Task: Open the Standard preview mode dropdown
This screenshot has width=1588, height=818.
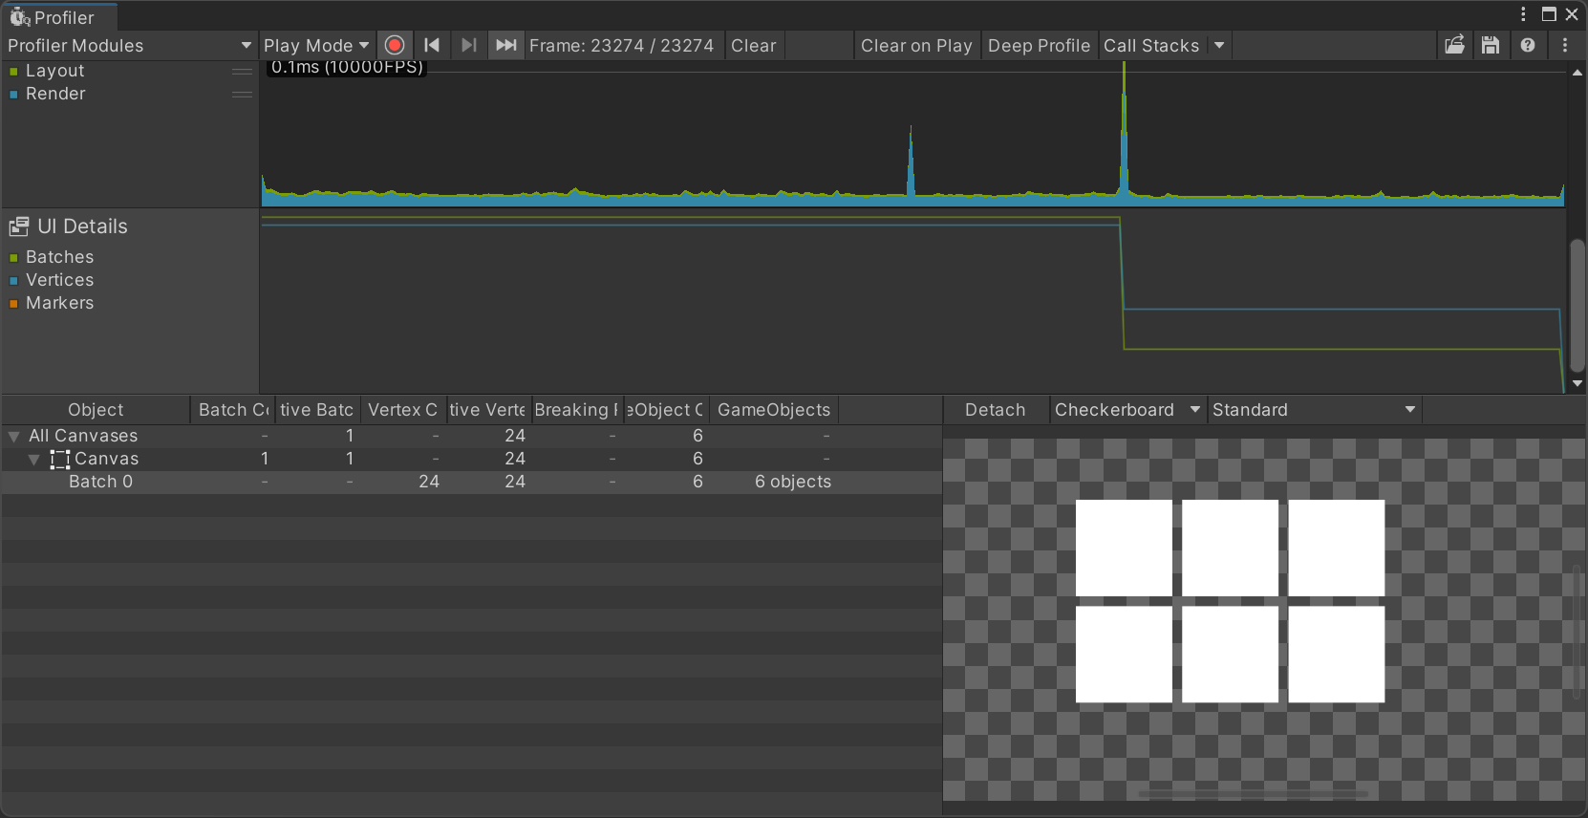Action: [x=1315, y=410]
